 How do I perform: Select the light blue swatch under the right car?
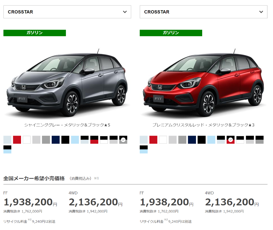(211, 139)
